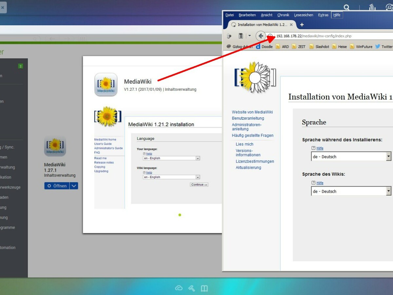Open Administratoren-anleitung link

[x=247, y=127]
